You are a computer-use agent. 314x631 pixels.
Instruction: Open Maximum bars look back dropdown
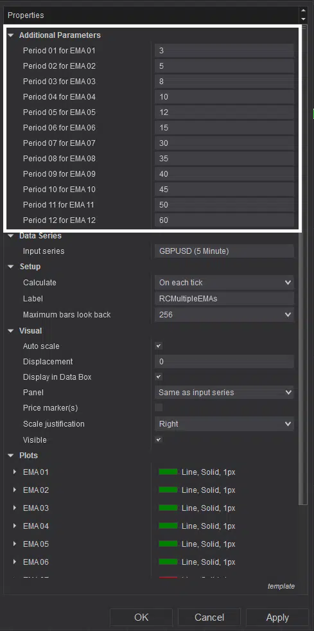click(224, 315)
